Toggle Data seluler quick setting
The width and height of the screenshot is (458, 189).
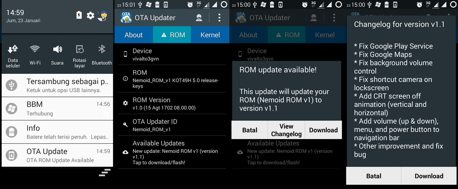click(x=13, y=56)
